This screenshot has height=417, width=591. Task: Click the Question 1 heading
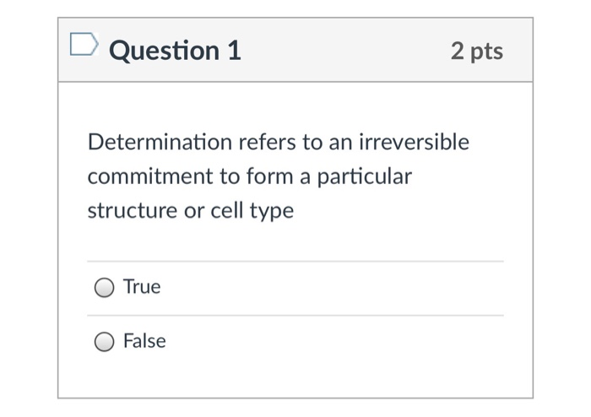click(176, 51)
